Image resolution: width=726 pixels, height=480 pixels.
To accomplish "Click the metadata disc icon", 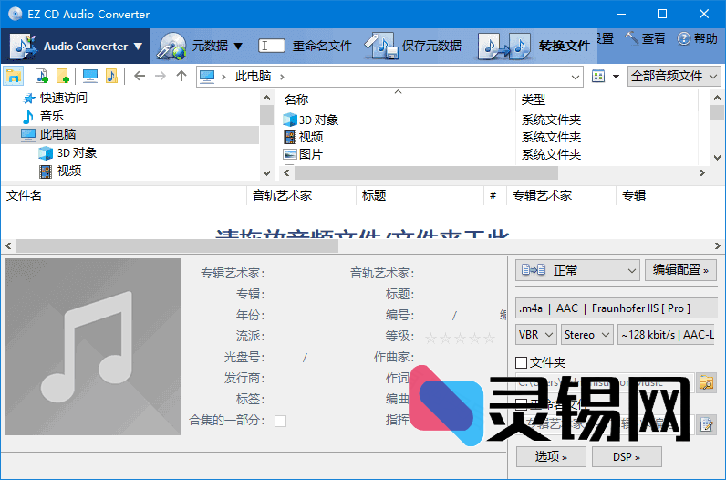I will click(x=171, y=46).
